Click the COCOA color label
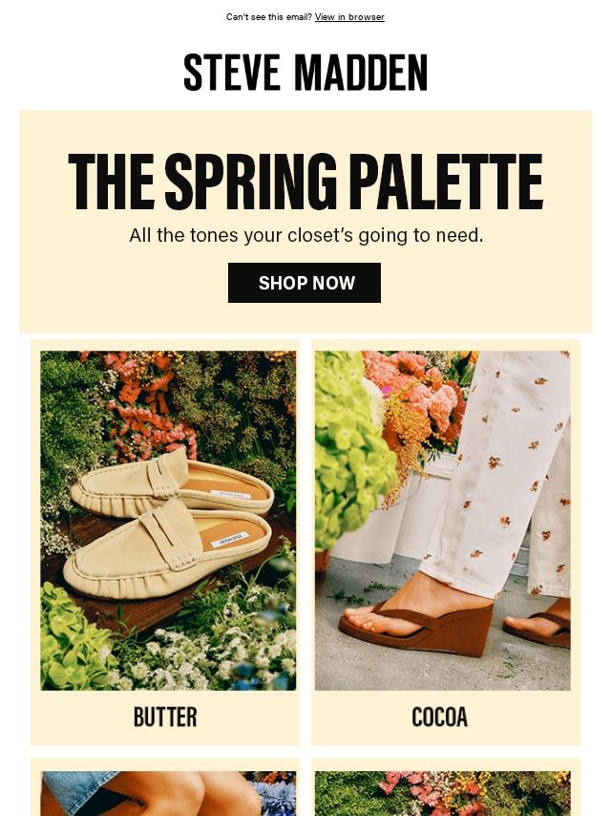611x816 pixels. coord(440,717)
